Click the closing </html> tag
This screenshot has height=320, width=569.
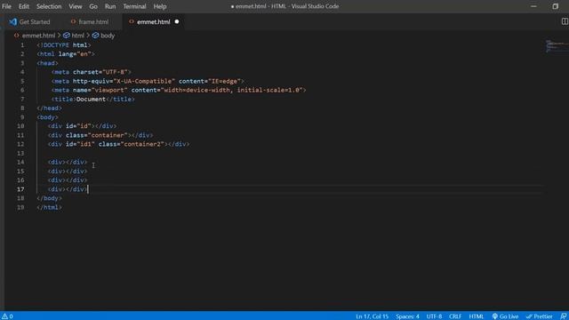pyautogui.click(x=50, y=207)
